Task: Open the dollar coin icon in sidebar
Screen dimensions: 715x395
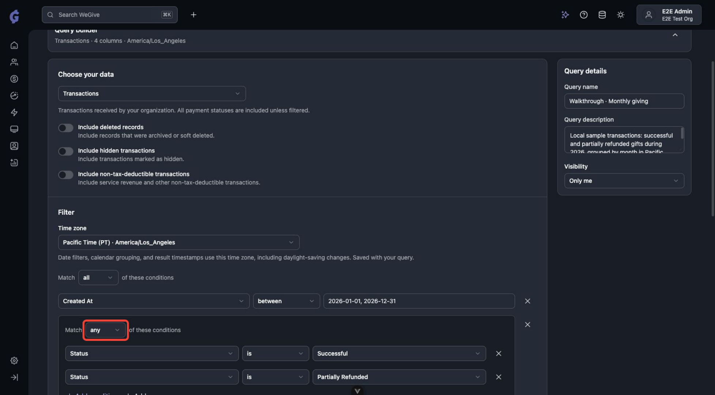Action: [x=14, y=79]
